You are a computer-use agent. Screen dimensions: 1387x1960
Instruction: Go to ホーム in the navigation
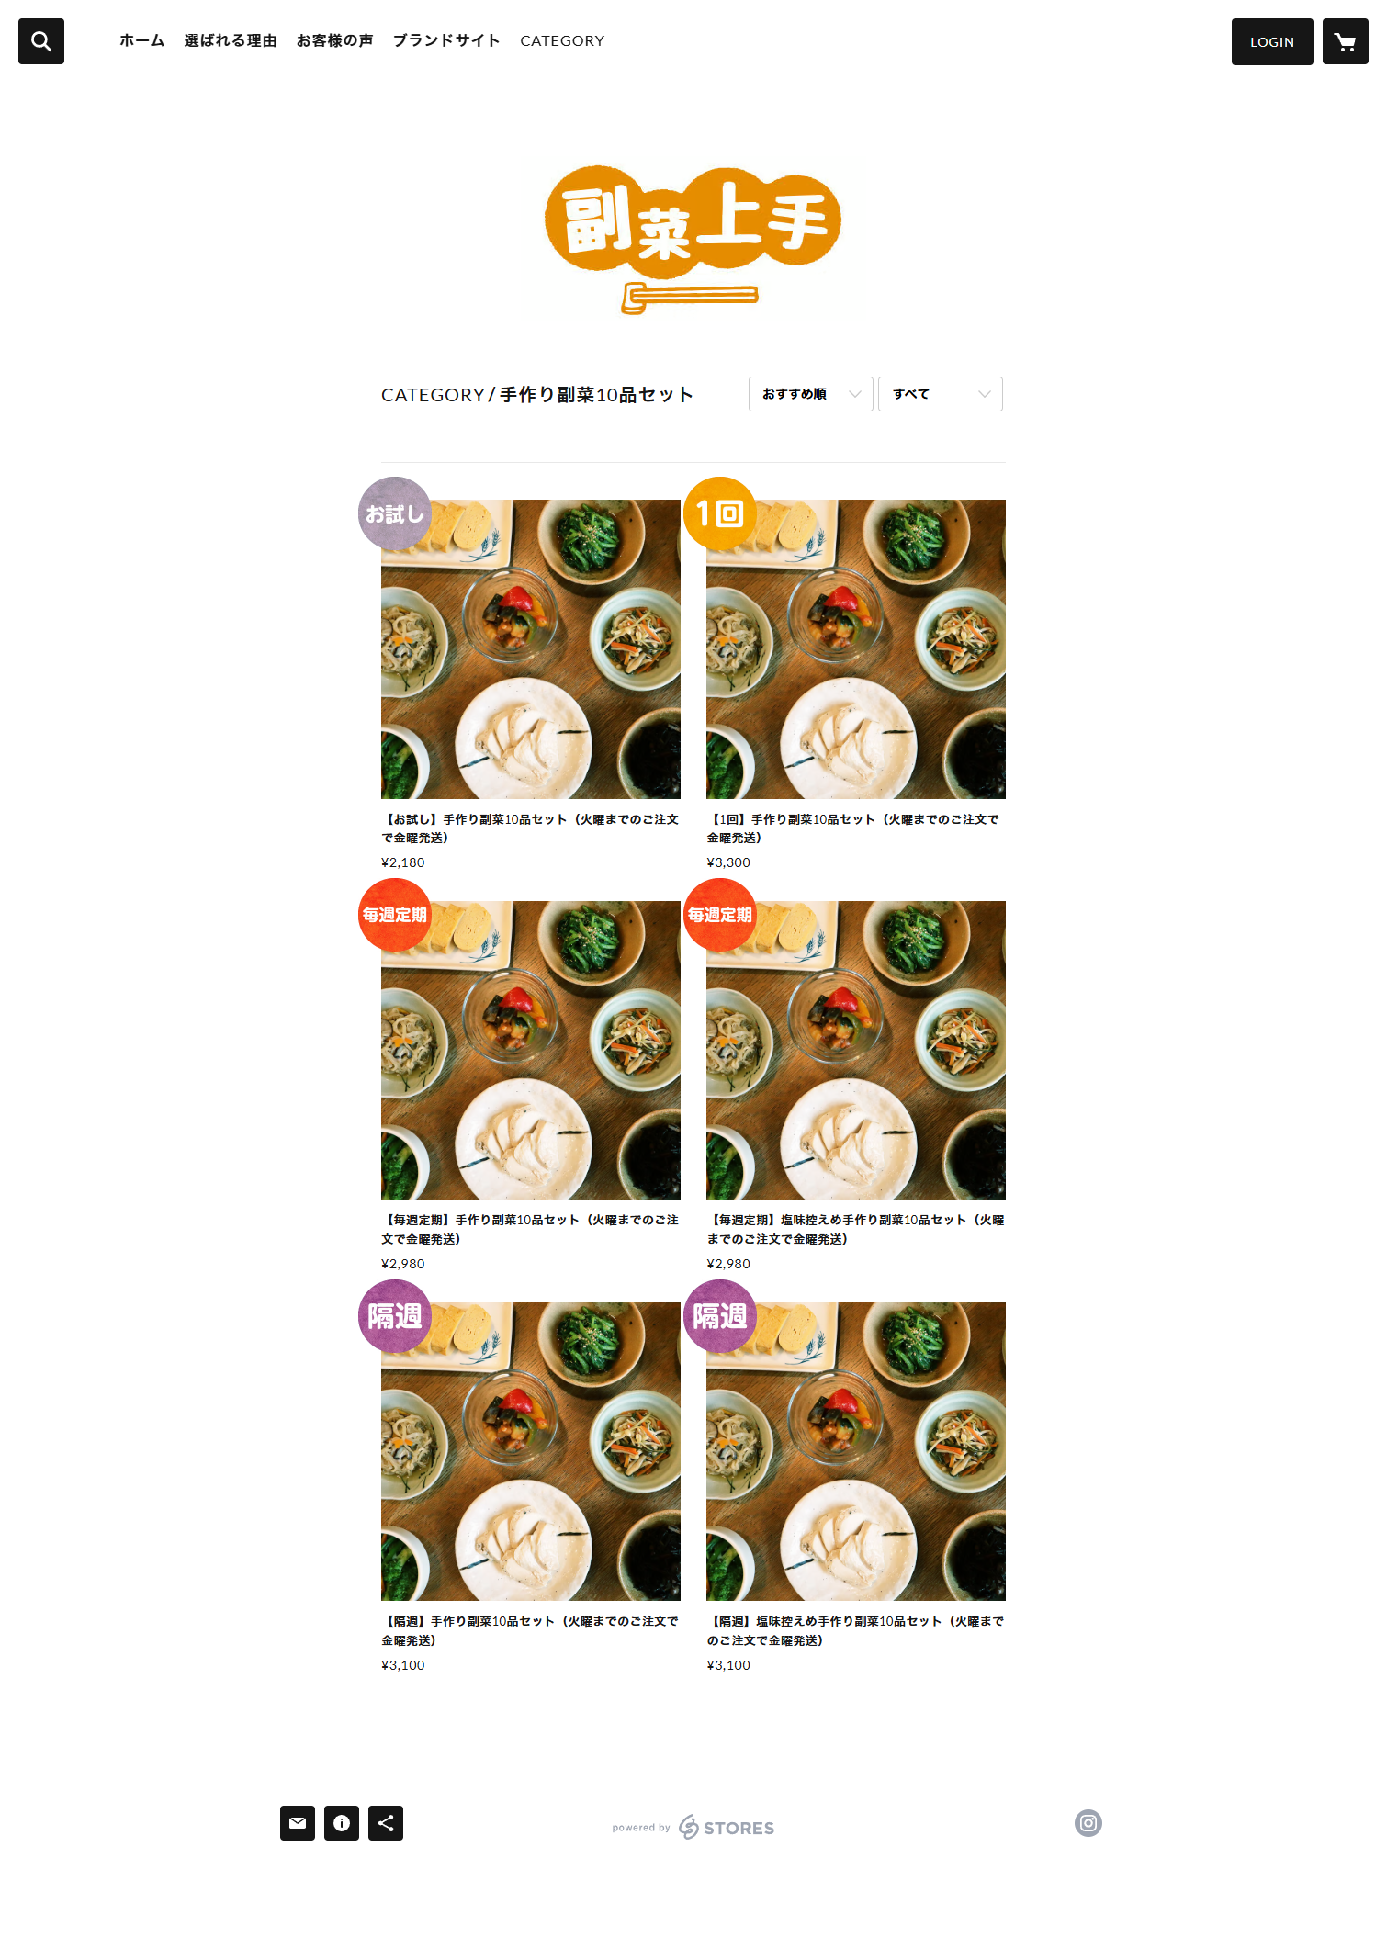141,41
